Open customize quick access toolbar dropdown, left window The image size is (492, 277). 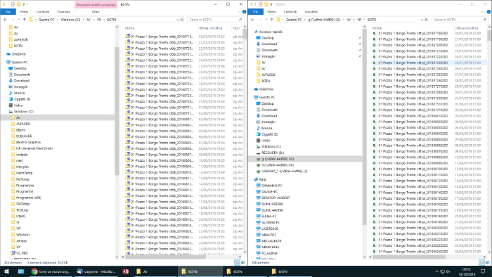(24, 4)
